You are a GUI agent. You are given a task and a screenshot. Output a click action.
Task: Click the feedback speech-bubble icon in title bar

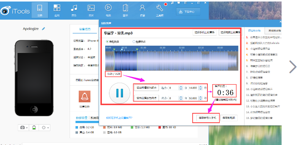[179, 3]
